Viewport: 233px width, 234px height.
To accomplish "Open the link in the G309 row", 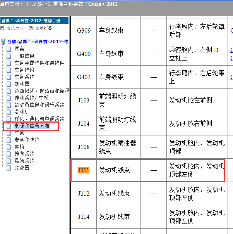I will 231,30.
